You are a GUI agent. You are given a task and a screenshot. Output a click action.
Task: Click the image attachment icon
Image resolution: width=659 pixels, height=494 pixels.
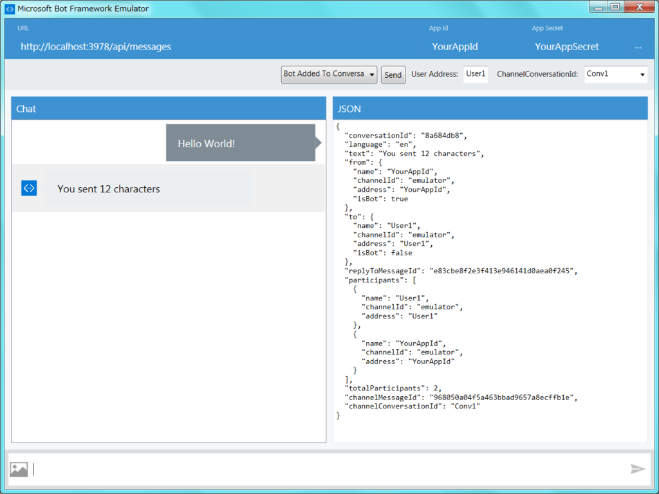19,469
